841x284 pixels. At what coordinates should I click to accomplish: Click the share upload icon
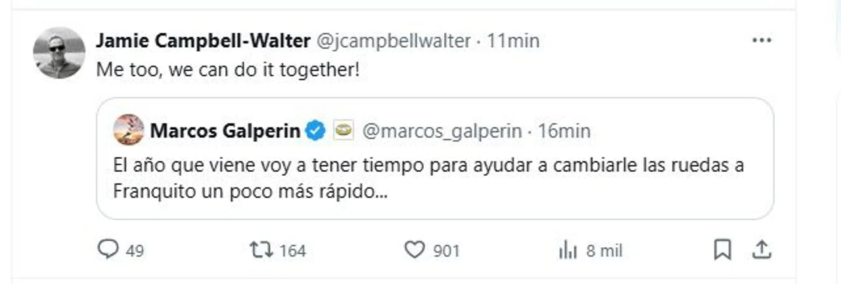(761, 250)
